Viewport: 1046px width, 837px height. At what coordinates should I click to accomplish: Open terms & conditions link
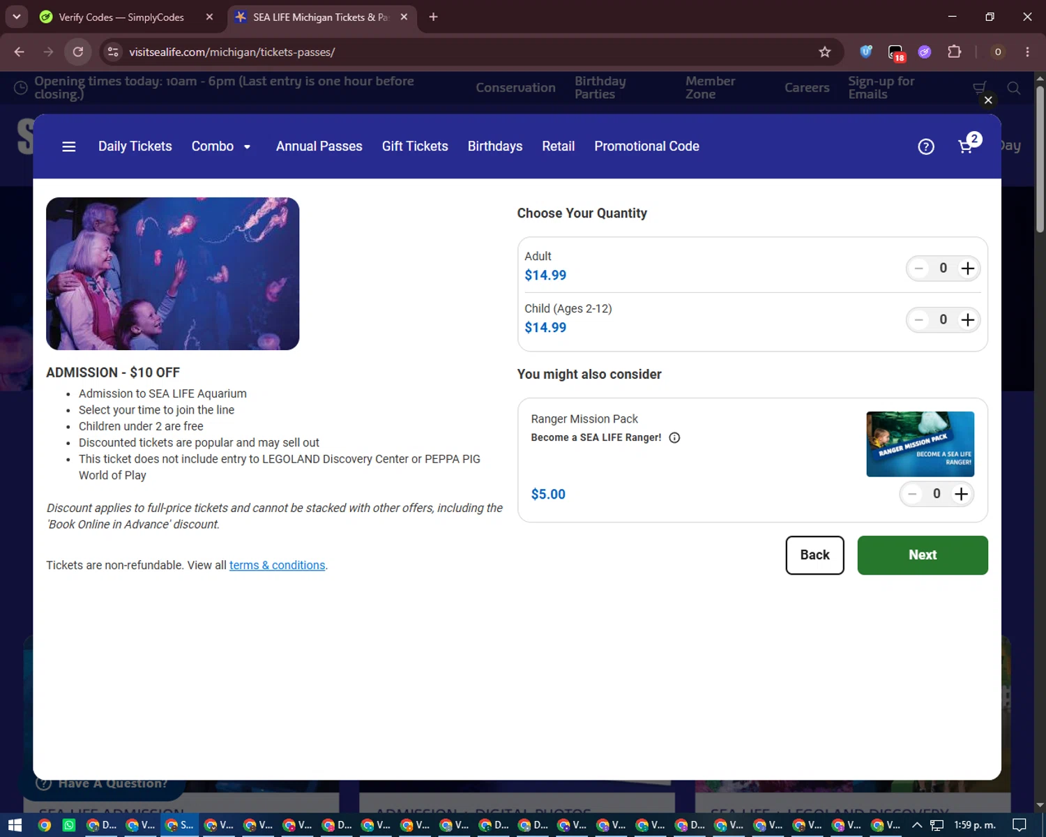click(278, 565)
